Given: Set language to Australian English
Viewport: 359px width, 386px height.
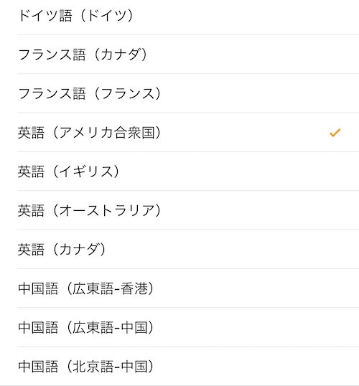Looking at the screenshot, I should pos(188,210).
